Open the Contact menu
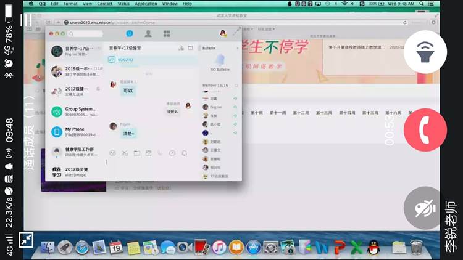This screenshot has width=463, height=260. pyautogui.click(x=105, y=4)
